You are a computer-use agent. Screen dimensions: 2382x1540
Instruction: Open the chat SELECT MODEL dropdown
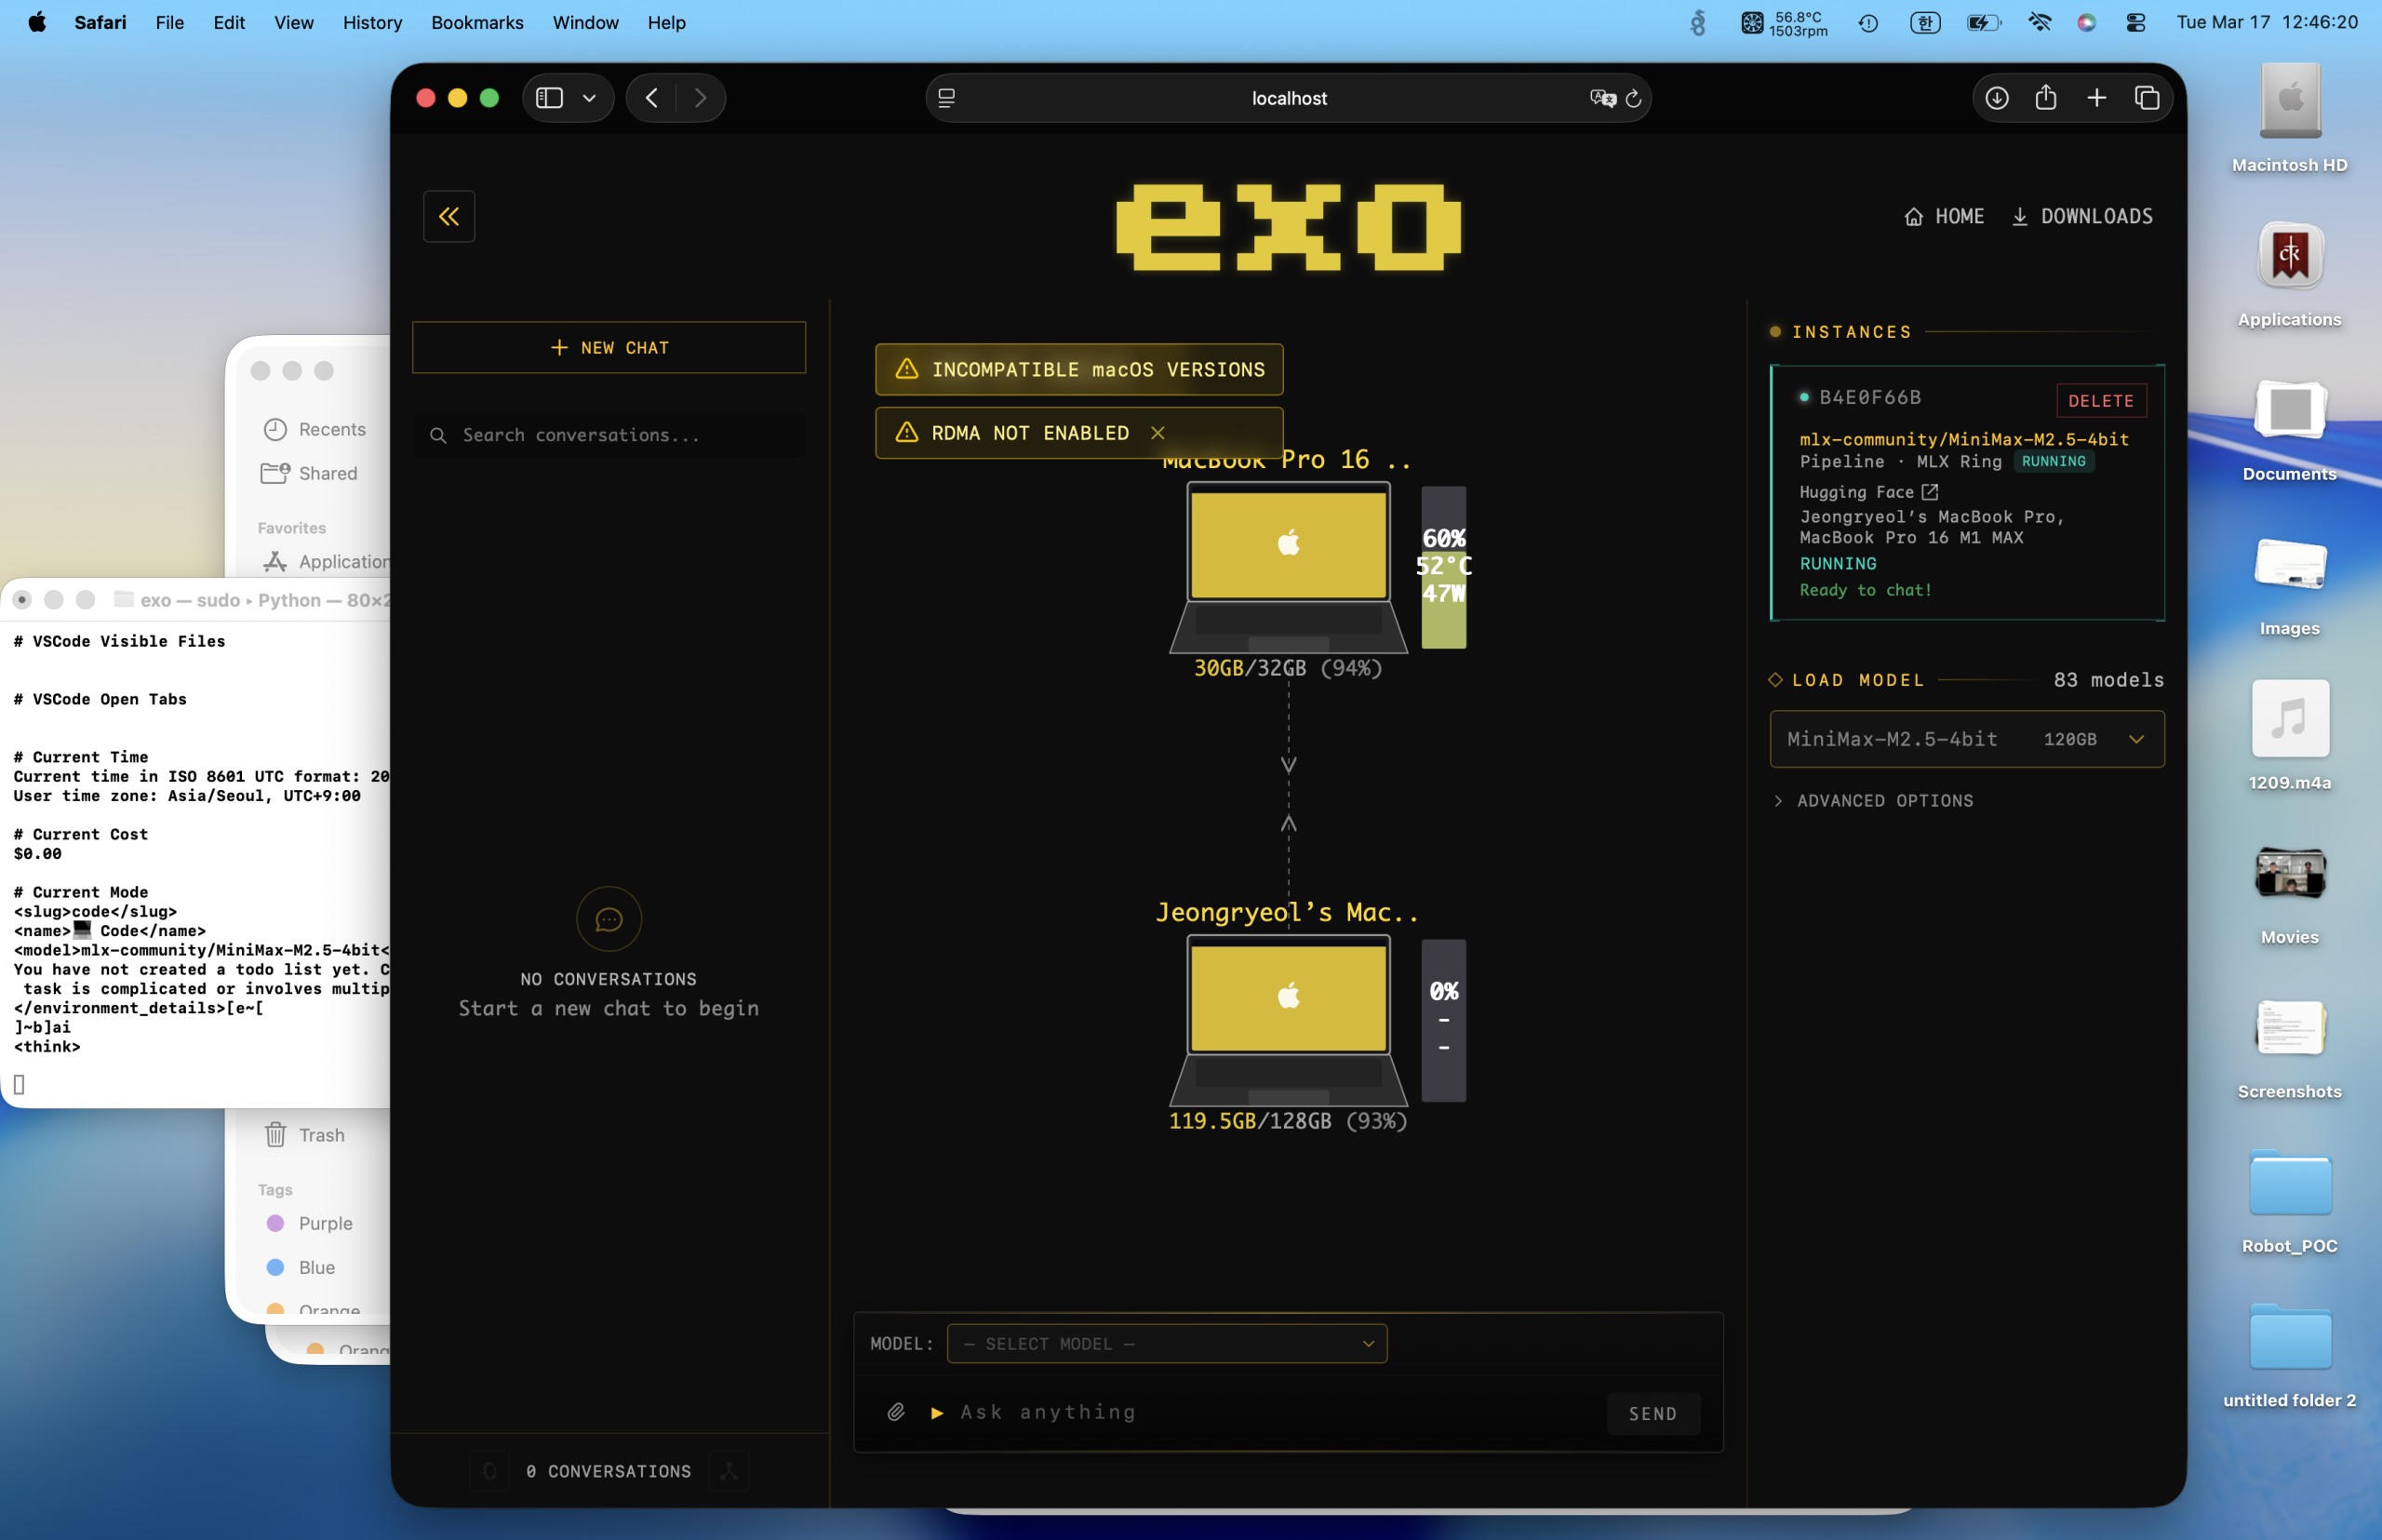pyautogui.click(x=1167, y=1344)
